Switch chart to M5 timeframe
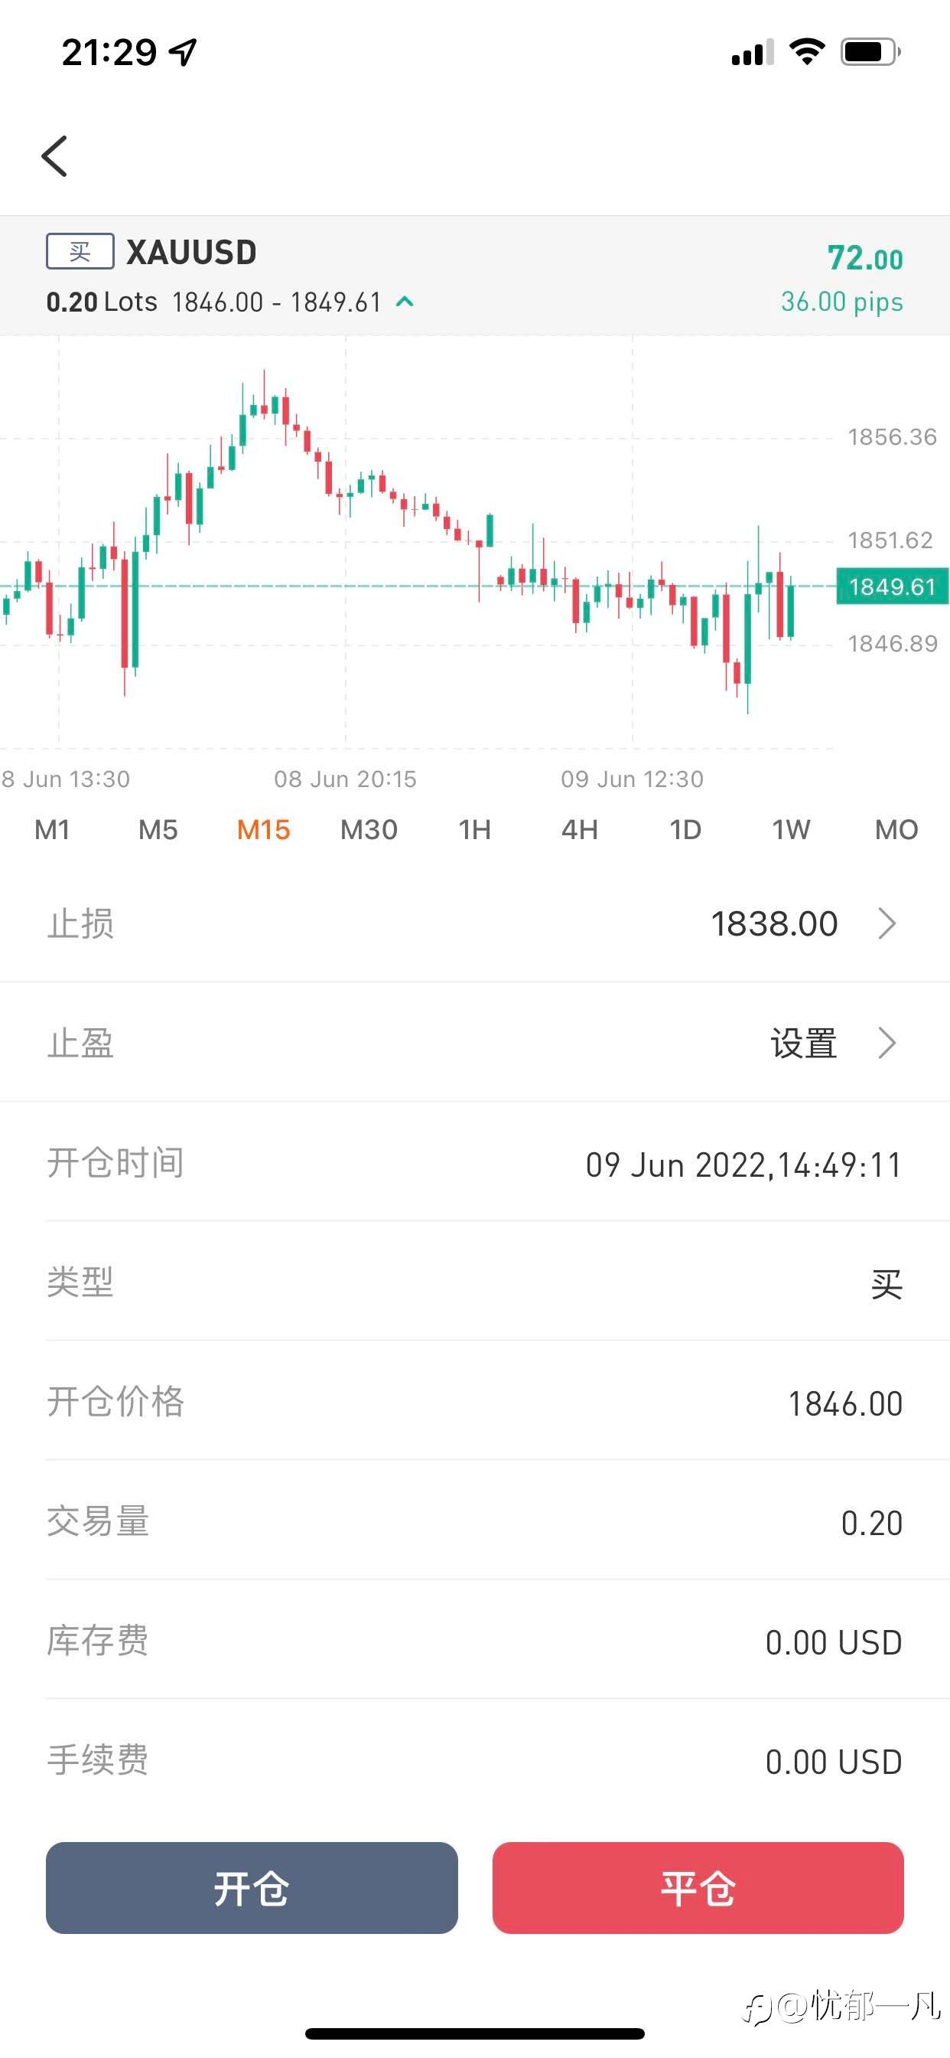950x2058 pixels. point(158,830)
